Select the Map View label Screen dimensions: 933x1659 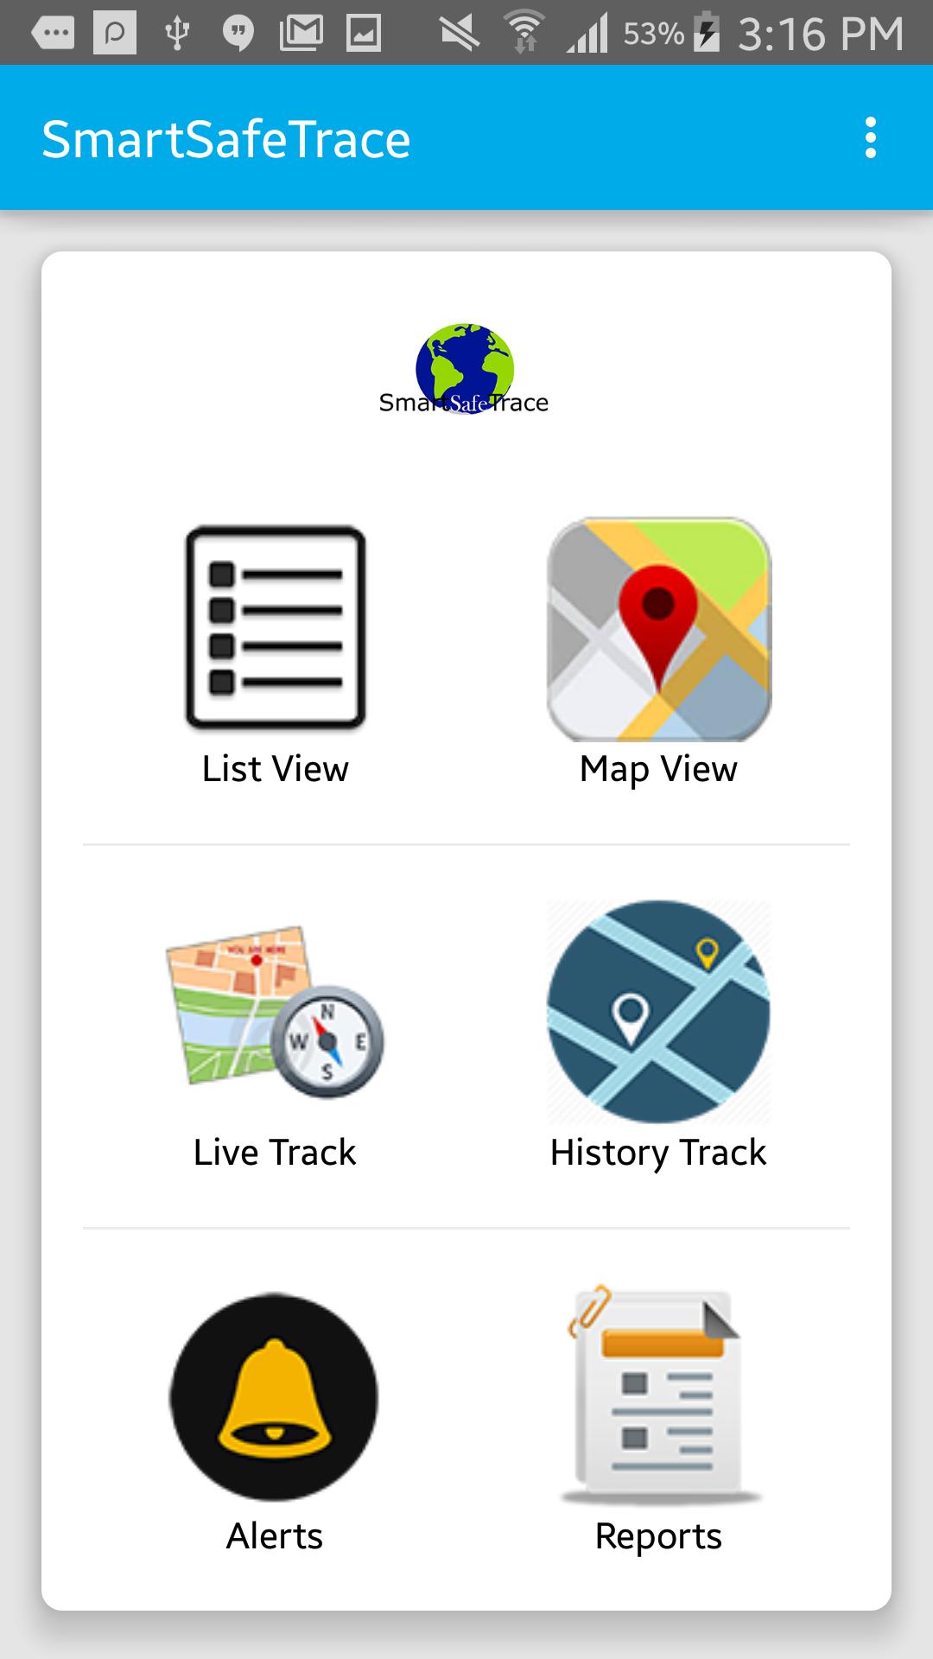click(x=658, y=769)
